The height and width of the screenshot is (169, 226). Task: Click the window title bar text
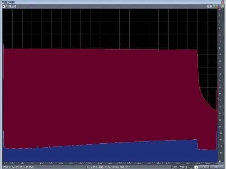(x=8, y=2)
